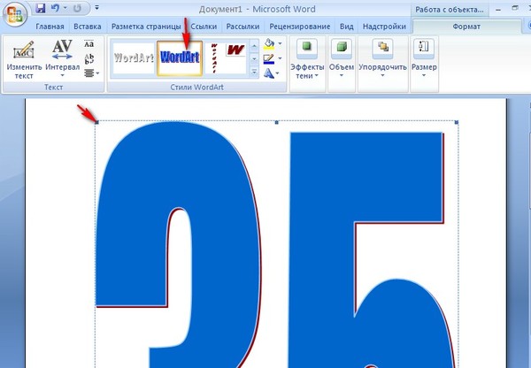The width and height of the screenshot is (531, 368).
Task: Open the Эффекты тени menu
Action: coord(307,72)
